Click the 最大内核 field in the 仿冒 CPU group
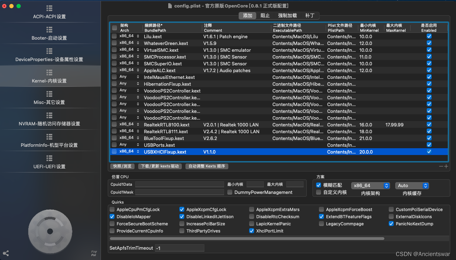The width and height of the screenshot is (456, 260). click(x=295, y=184)
